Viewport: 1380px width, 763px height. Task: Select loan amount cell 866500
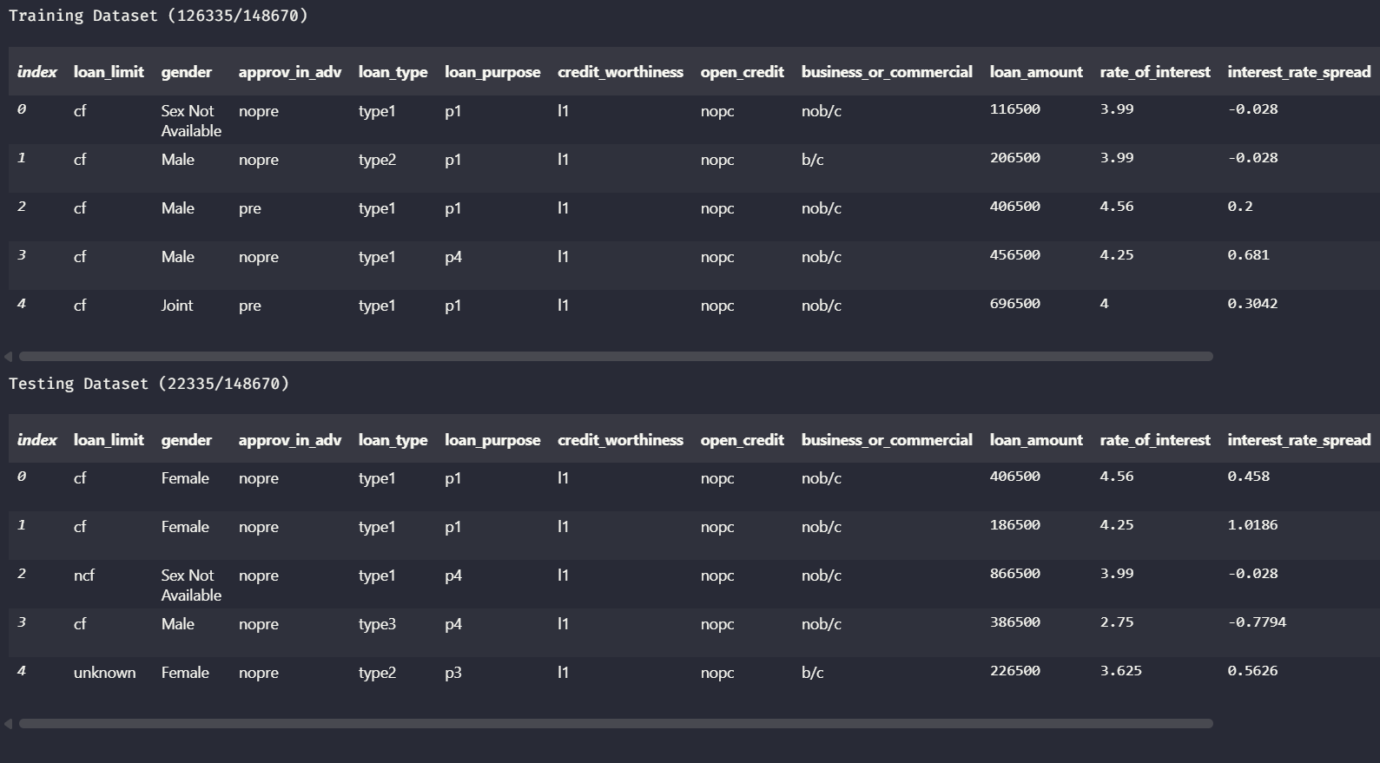point(1015,574)
